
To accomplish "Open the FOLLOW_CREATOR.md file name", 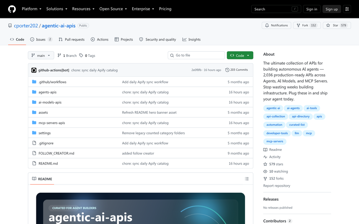I will 56,153.
